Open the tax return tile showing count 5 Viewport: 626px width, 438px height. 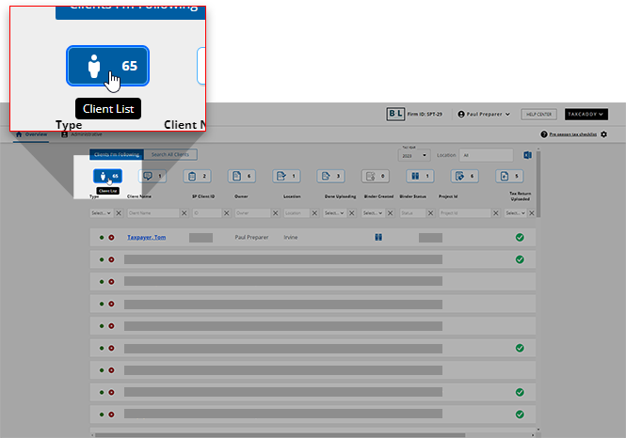(510, 176)
